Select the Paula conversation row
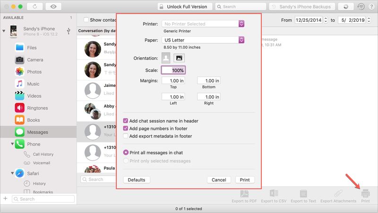Viewport: 378px width, 213px height. point(97,168)
